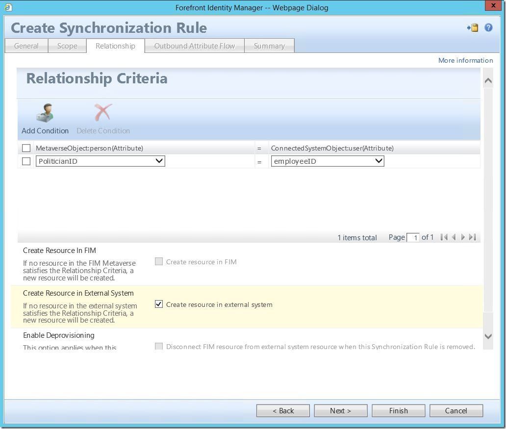Click the Internet Explorer icon in title bar

pos(8,7)
